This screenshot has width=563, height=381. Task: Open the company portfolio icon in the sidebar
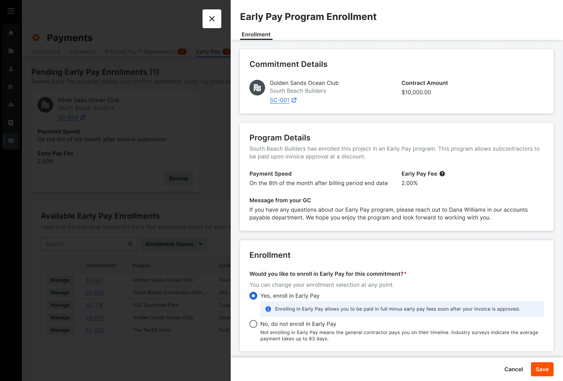11,51
